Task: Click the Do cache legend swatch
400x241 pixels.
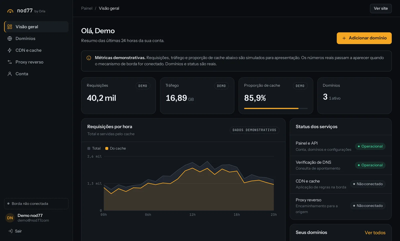Action: tap(107, 148)
